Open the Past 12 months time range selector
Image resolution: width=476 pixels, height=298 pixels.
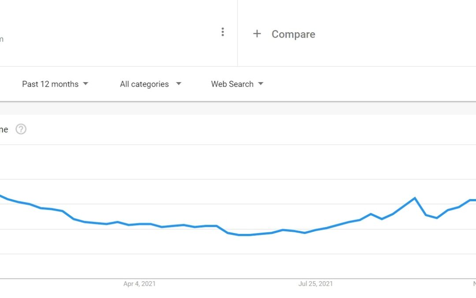coord(55,84)
